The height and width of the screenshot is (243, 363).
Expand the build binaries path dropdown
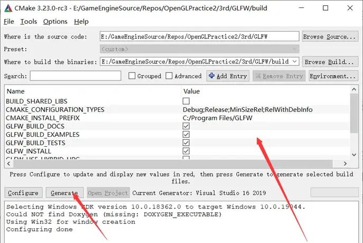tap(294, 62)
